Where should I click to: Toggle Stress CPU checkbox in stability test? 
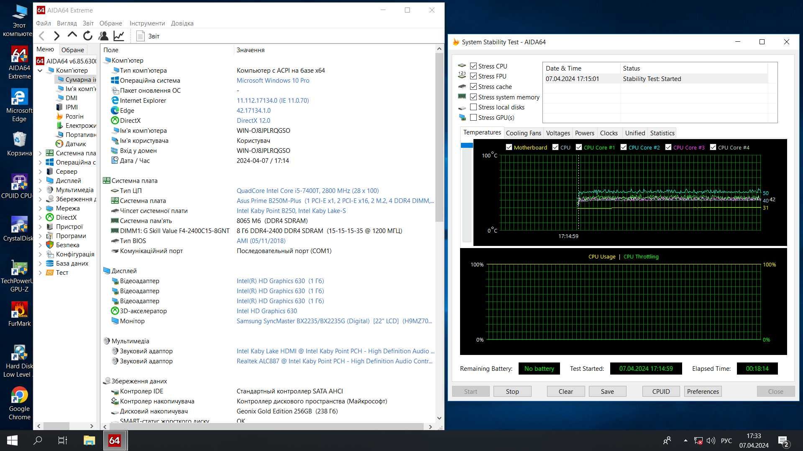[x=473, y=66]
